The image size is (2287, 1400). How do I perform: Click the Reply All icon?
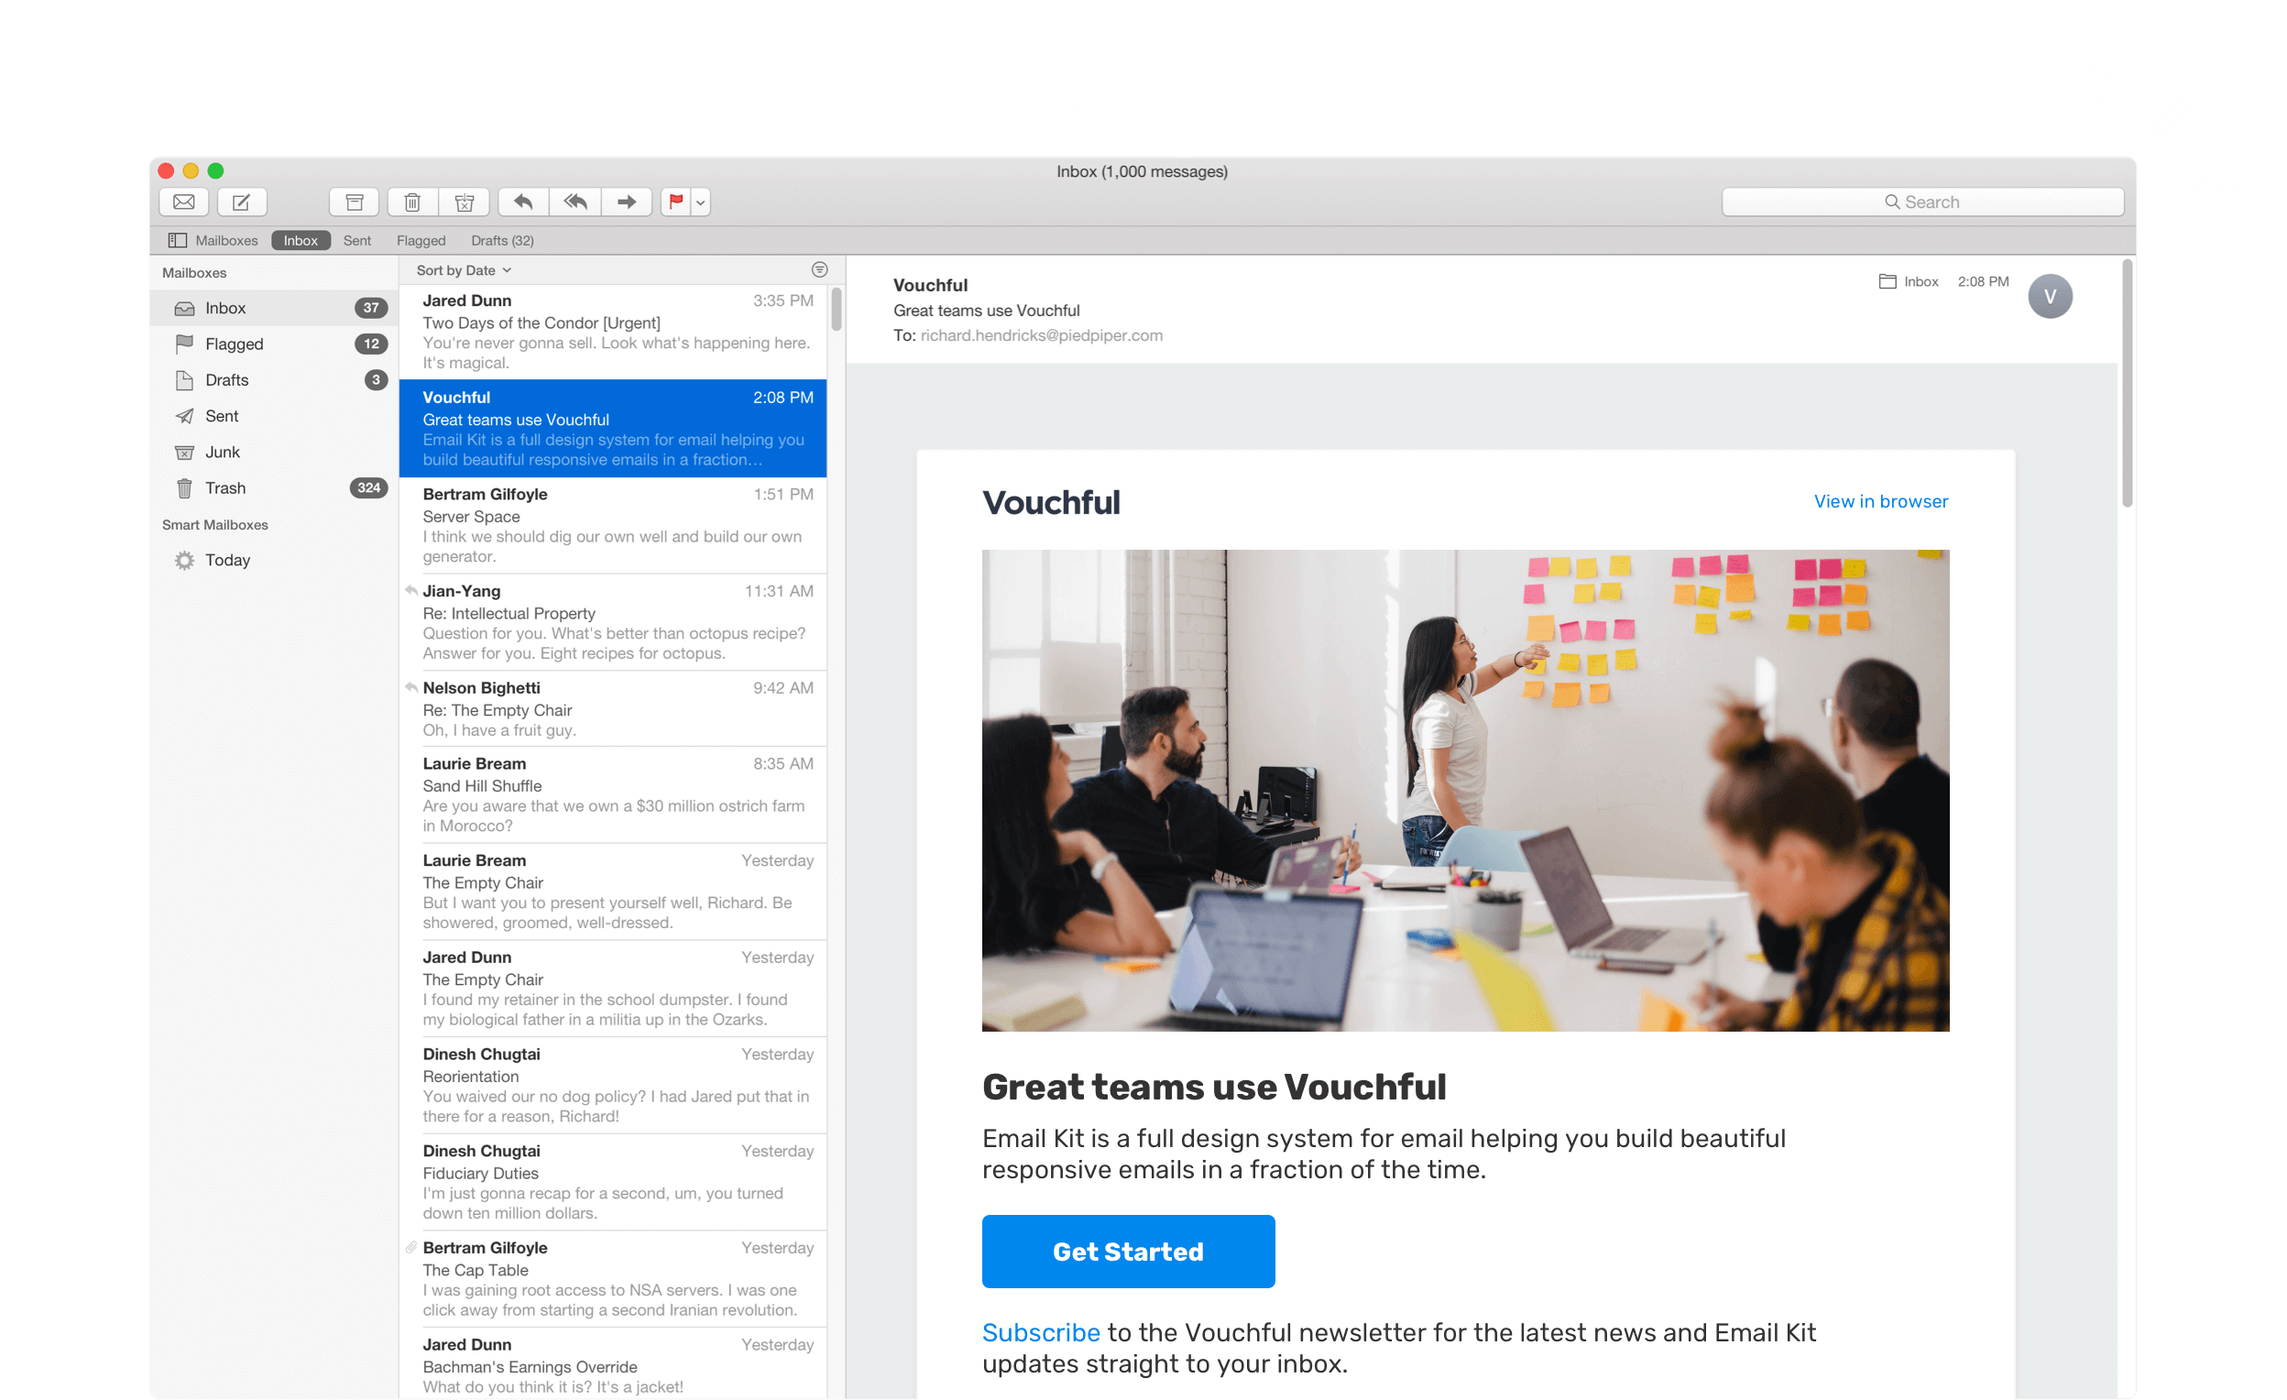pos(575,202)
